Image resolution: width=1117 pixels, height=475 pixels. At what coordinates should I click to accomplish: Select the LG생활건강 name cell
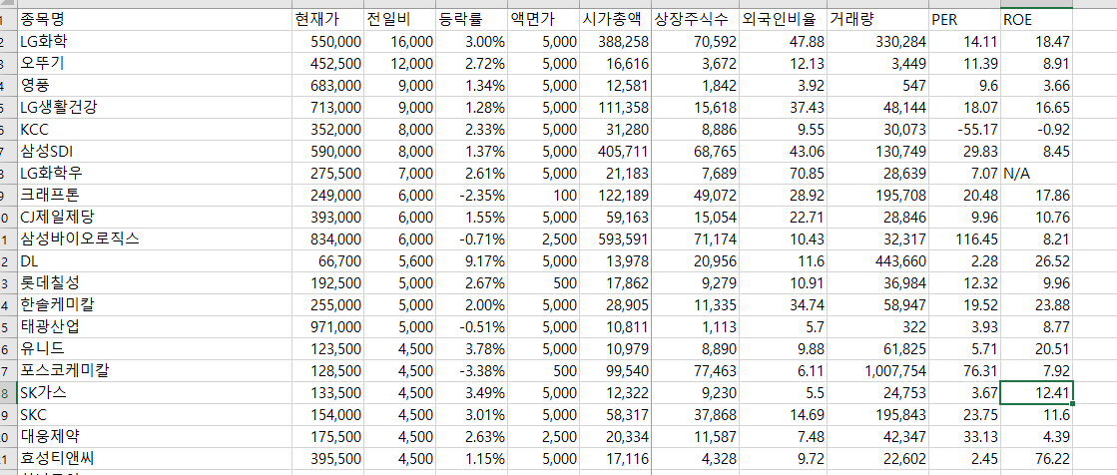154,108
